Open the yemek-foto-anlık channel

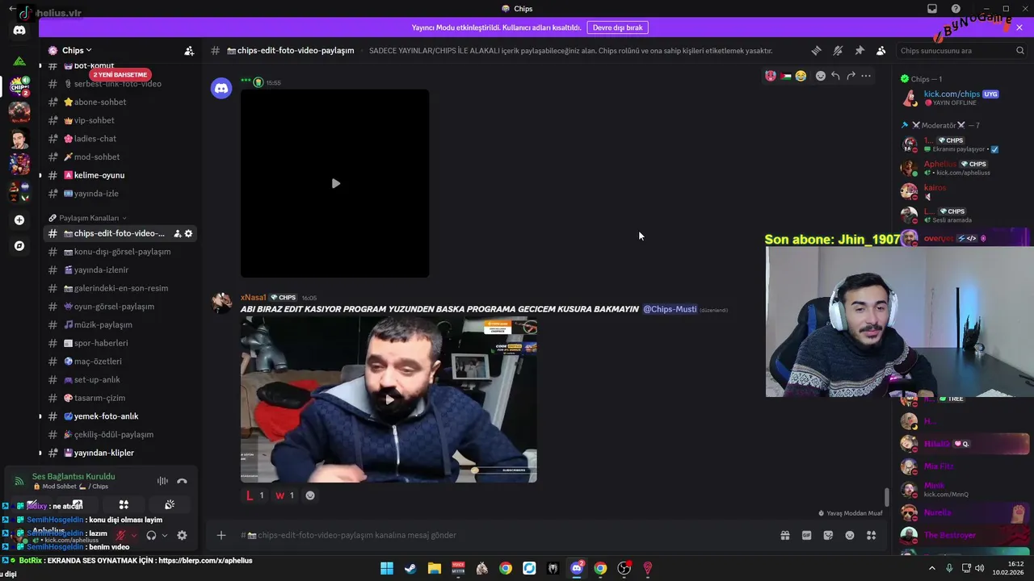coord(118,416)
